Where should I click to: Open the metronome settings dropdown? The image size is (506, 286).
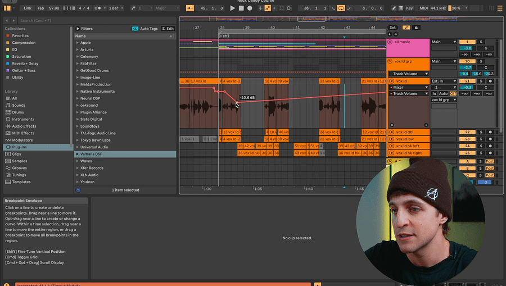point(105,8)
